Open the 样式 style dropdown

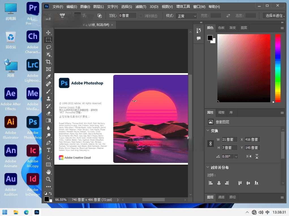click(186, 16)
